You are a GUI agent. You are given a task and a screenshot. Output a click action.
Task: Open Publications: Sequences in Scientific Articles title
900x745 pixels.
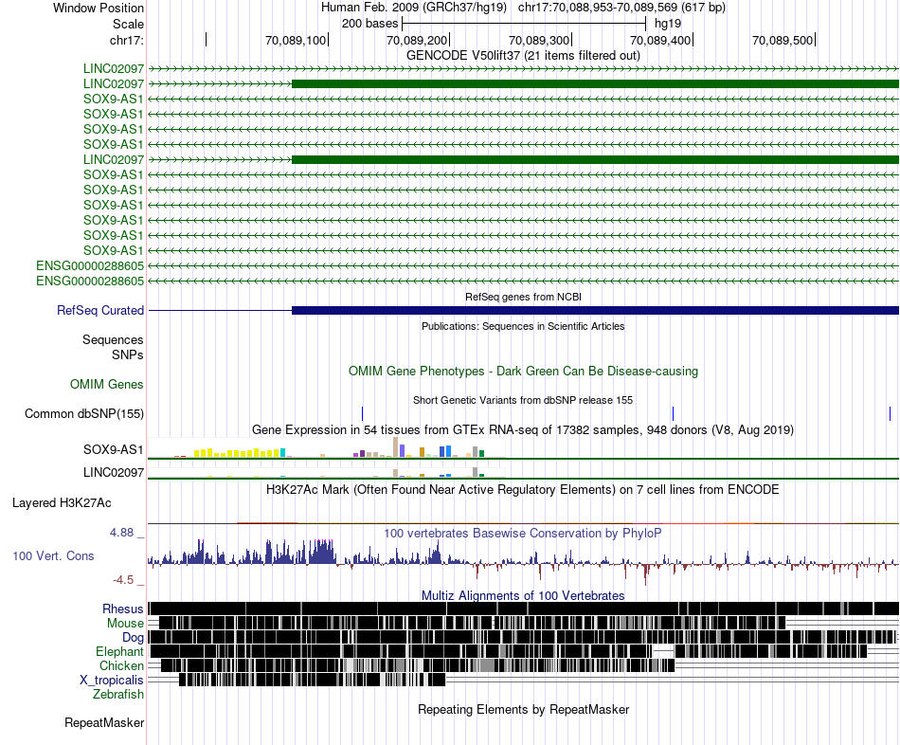[x=523, y=326]
